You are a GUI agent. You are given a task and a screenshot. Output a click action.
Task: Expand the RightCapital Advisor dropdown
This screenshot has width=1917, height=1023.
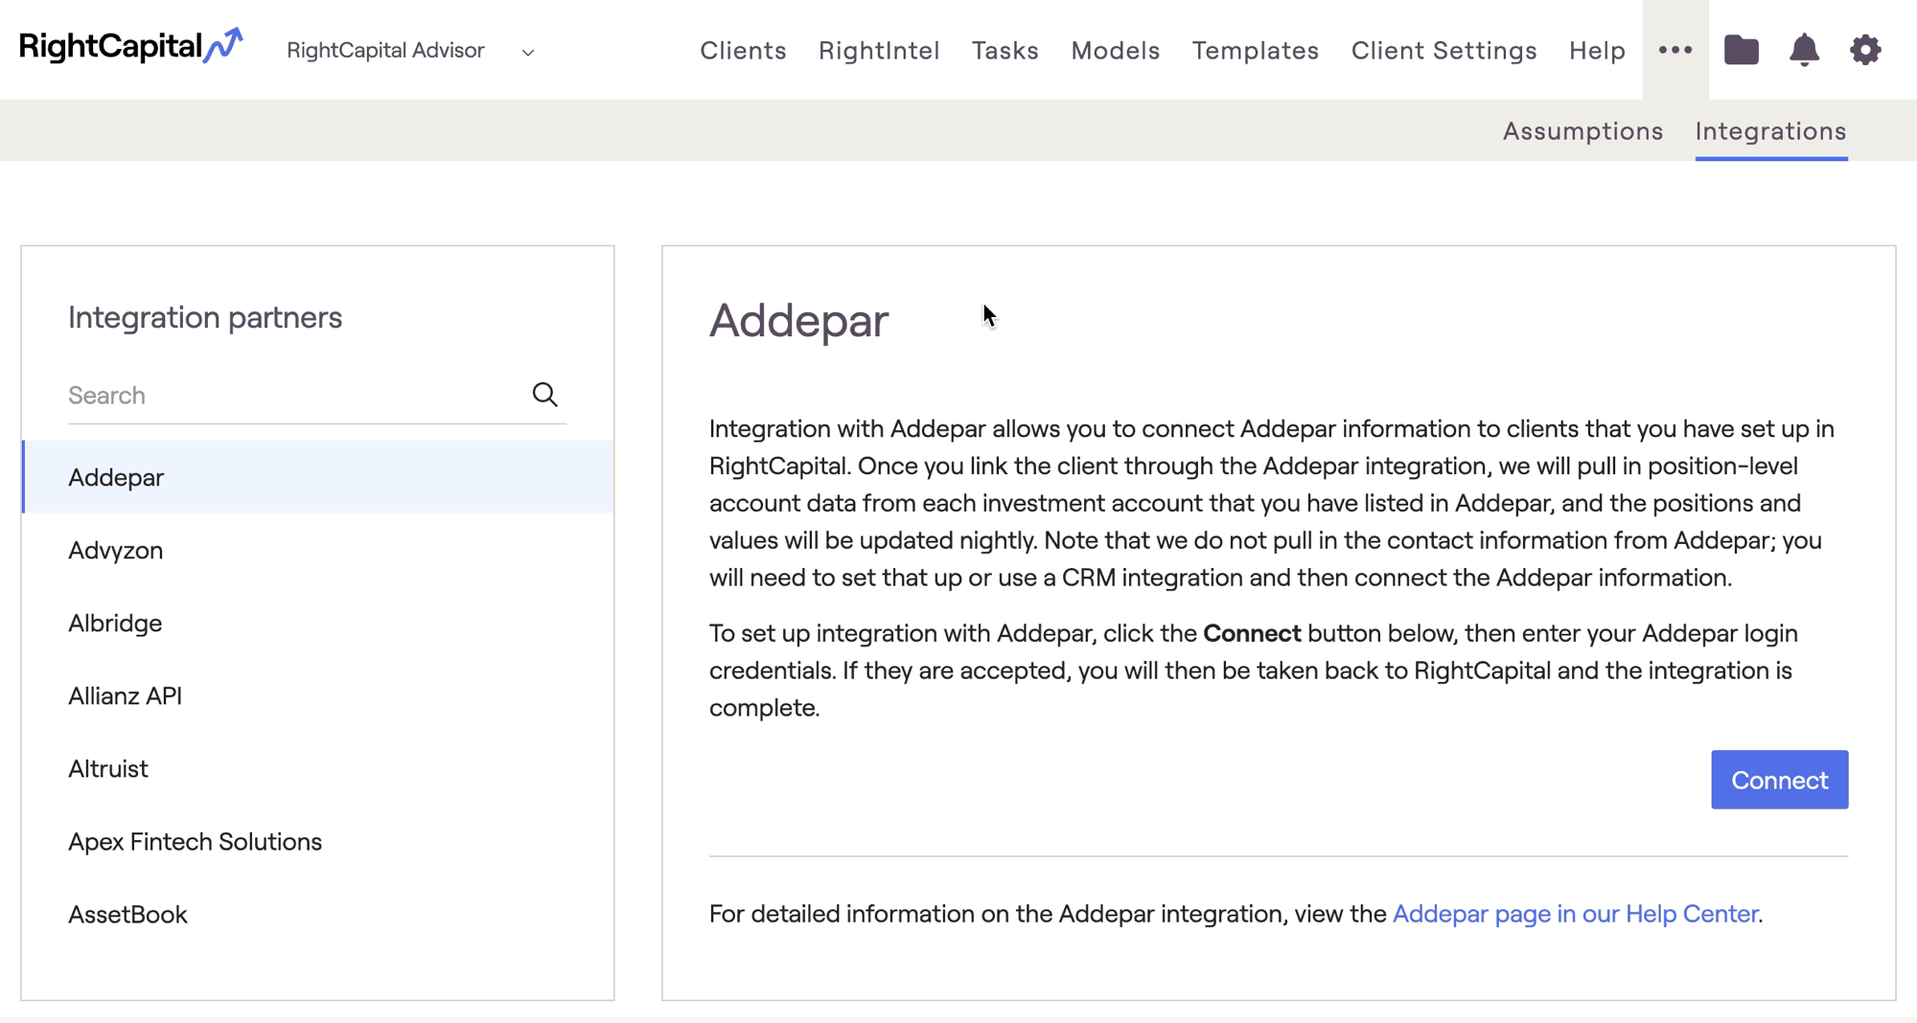tap(411, 51)
